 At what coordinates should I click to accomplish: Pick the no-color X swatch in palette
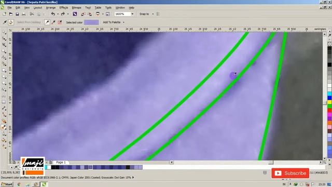click(329, 44)
